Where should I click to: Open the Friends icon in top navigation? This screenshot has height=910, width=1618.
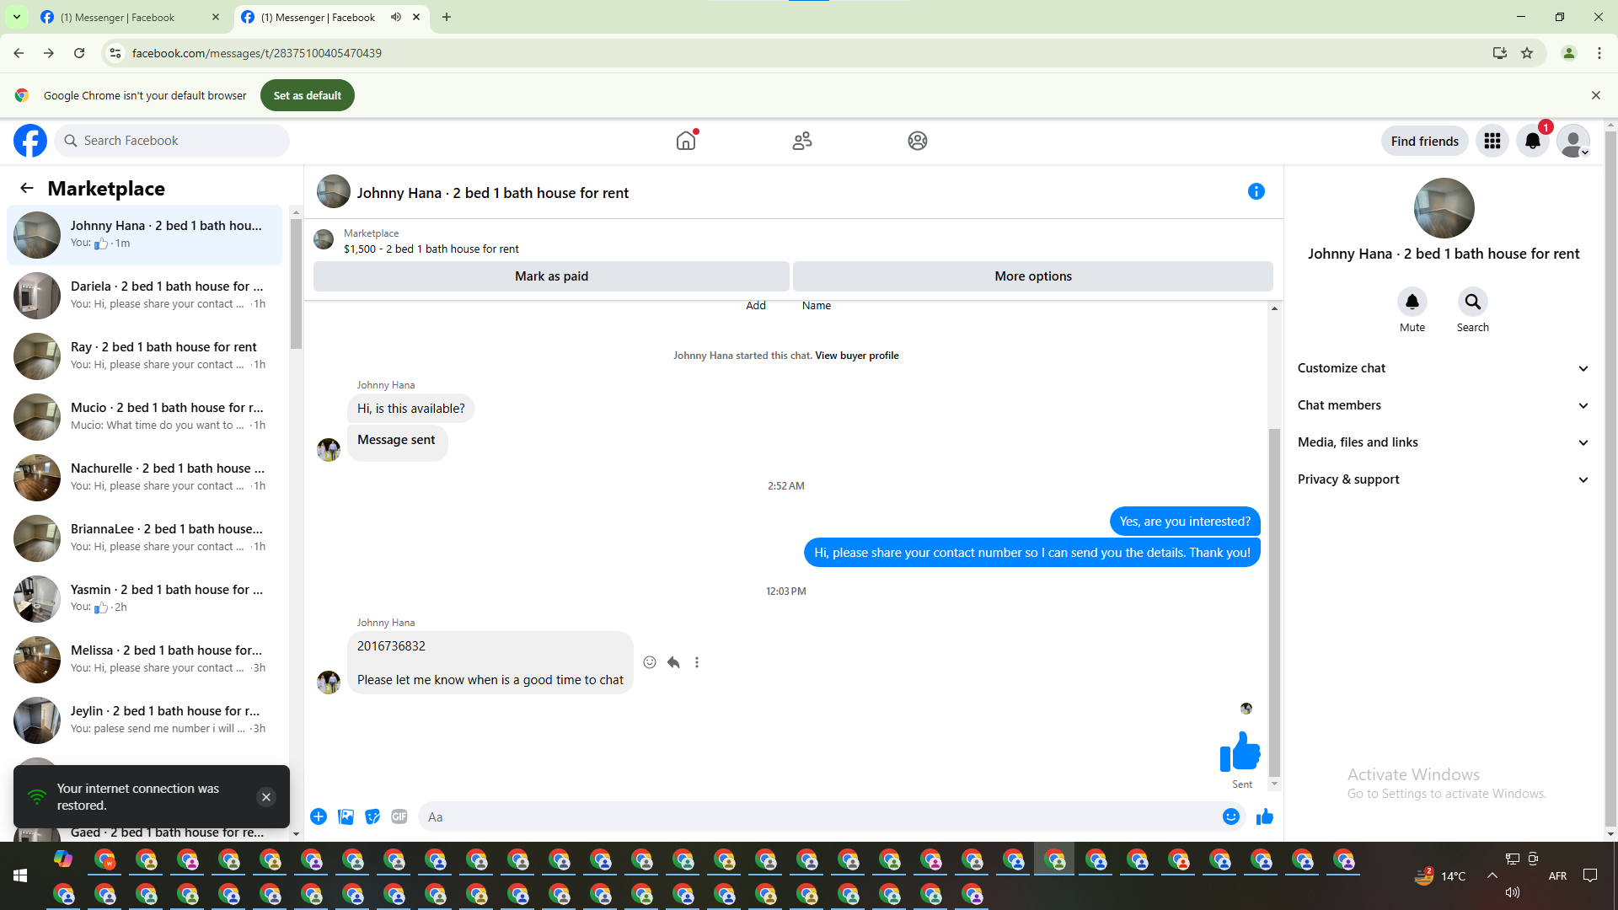[x=802, y=141]
